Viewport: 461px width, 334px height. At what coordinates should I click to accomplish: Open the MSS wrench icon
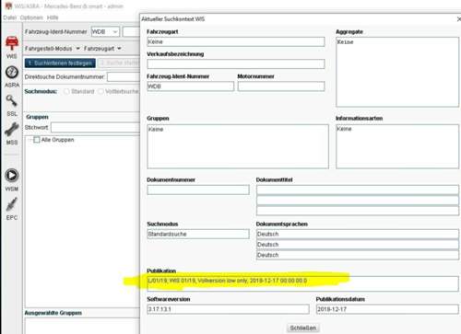(12, 130)
